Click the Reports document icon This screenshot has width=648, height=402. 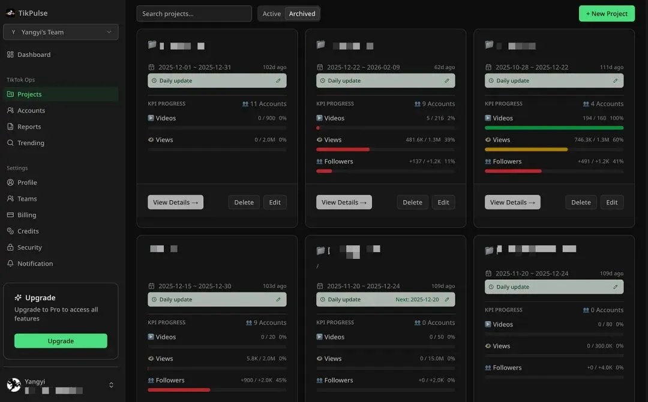[10, 126]
